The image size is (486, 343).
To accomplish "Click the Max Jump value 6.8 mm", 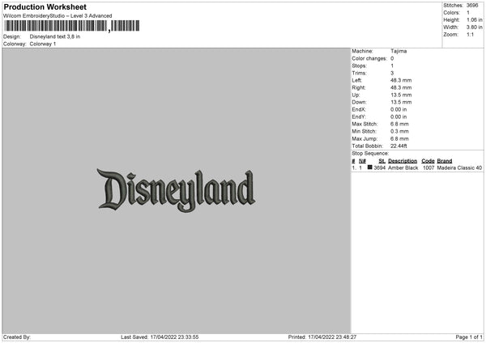I will click(399, 138).
